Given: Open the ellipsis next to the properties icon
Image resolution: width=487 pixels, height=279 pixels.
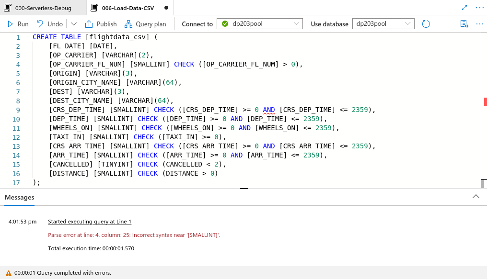Looking at the screenshot, I should (479, 23).
